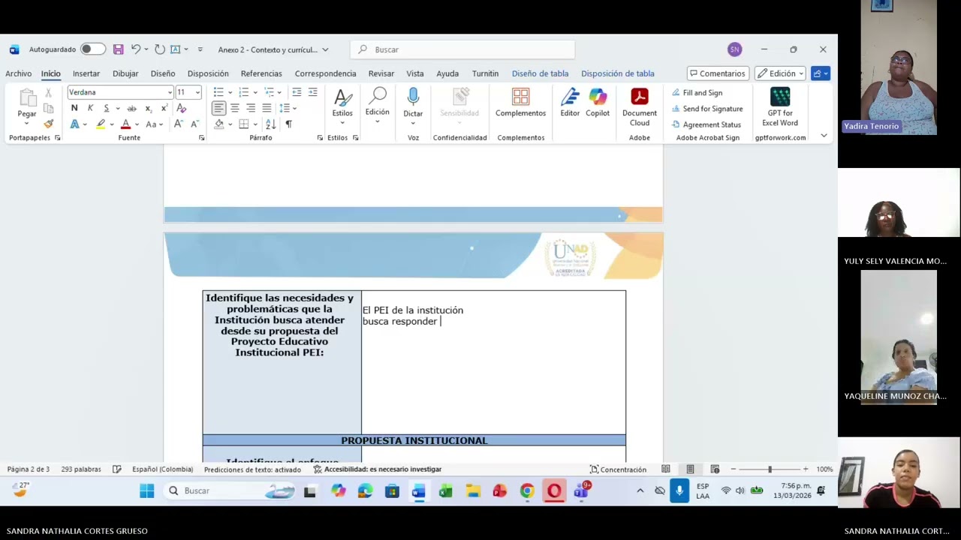Open Excel from the taskbar
Image resolution: width=961 pixels, height=540 pixels.
(445, 491)
